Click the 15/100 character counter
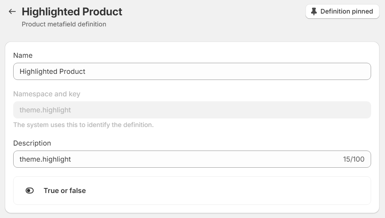The image size is (385, 218). [354, 159]
